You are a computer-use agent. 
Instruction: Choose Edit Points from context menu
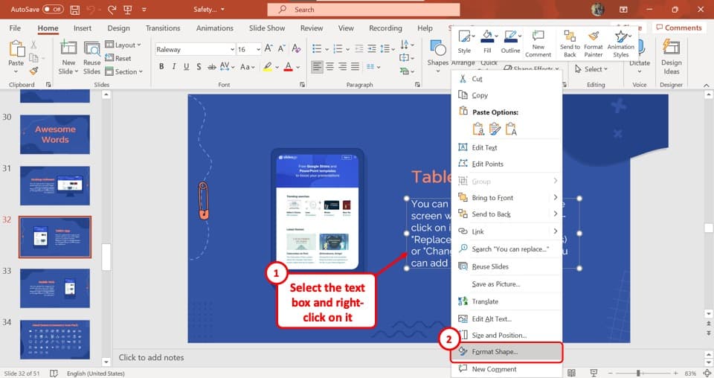point(506,164)
